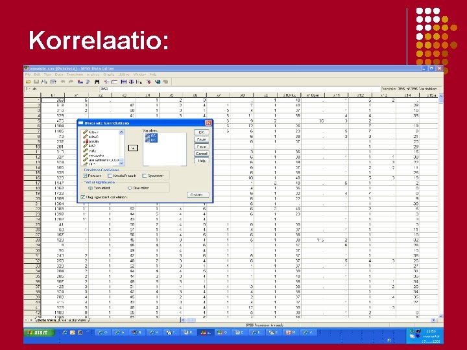Select the One-tailed significance radio button

(130, 188)
